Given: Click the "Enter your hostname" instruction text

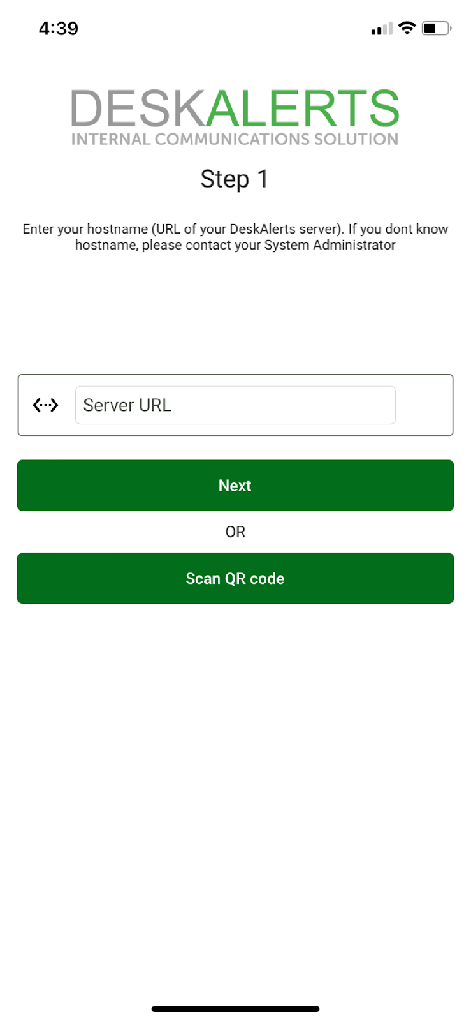Looking at the screenshot, I should coord(85,229).
